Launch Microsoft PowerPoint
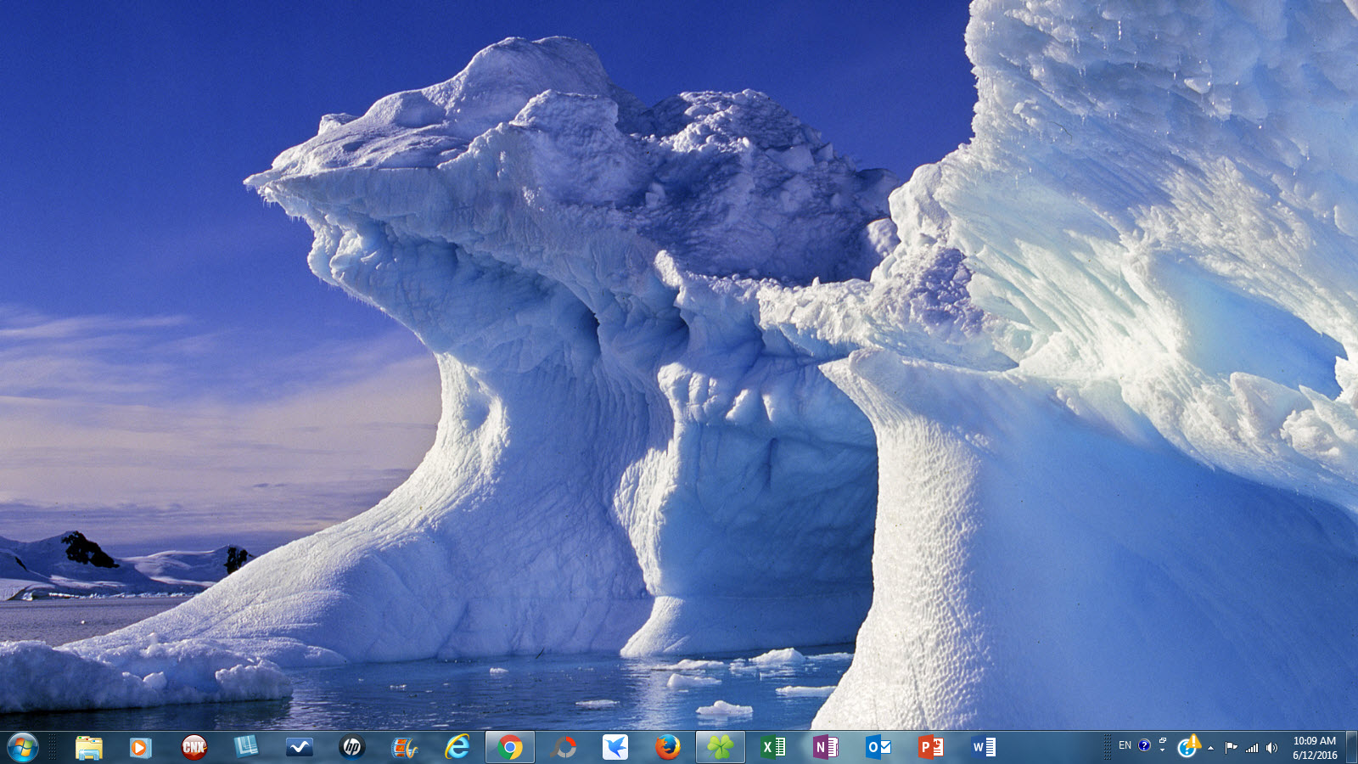This screenshot has width=1358, height=764. (x=931, y=747)
